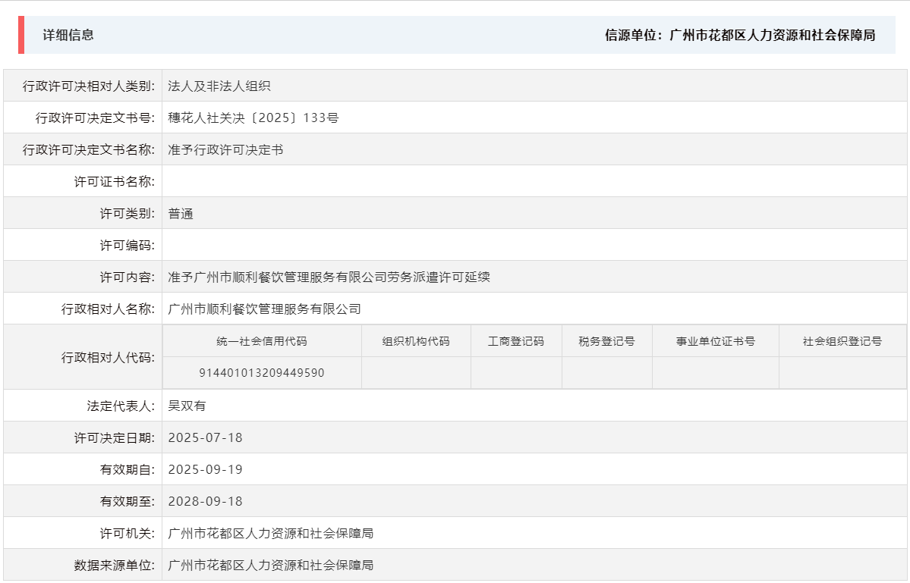Image resolution: width=910 pixels, height=583 pixels.
Task: Click the 税务登记号 column header
Action: [x=606, y=340]
